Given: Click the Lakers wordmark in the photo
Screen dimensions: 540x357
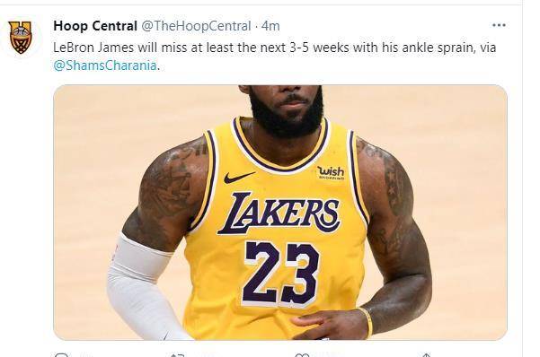Looking at the screenshot, I should click(x=279, y=213).
